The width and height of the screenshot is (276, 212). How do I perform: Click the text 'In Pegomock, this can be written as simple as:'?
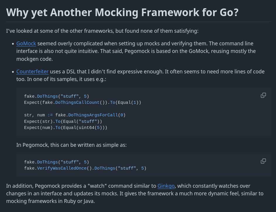click(71, 145)
